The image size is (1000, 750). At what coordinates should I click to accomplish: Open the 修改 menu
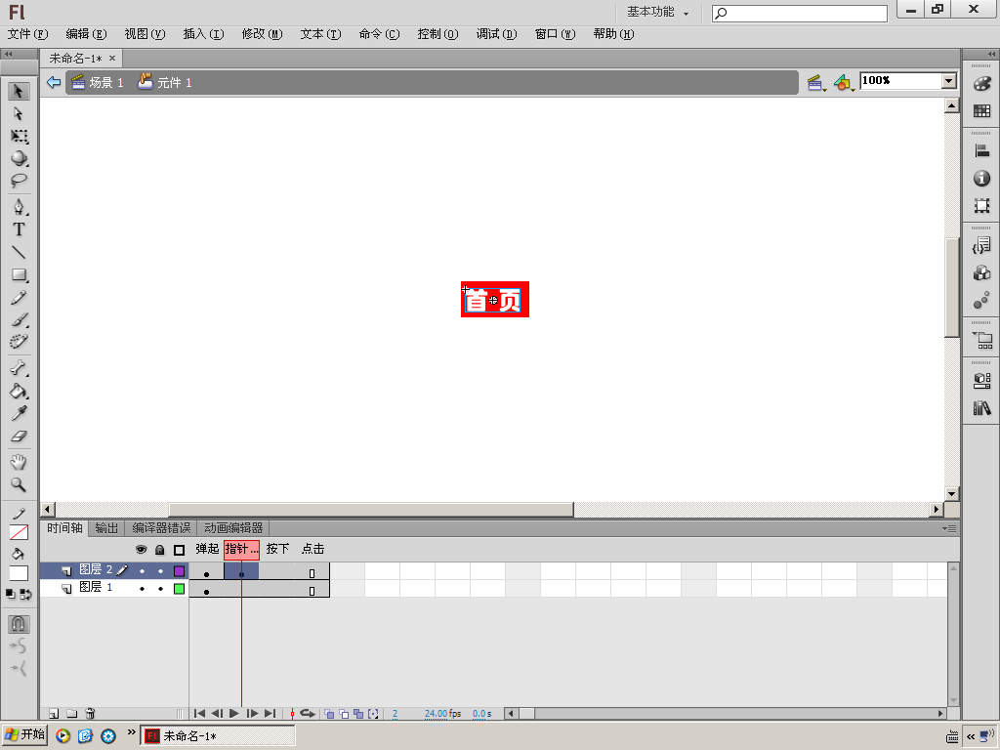tap(262, 34)
